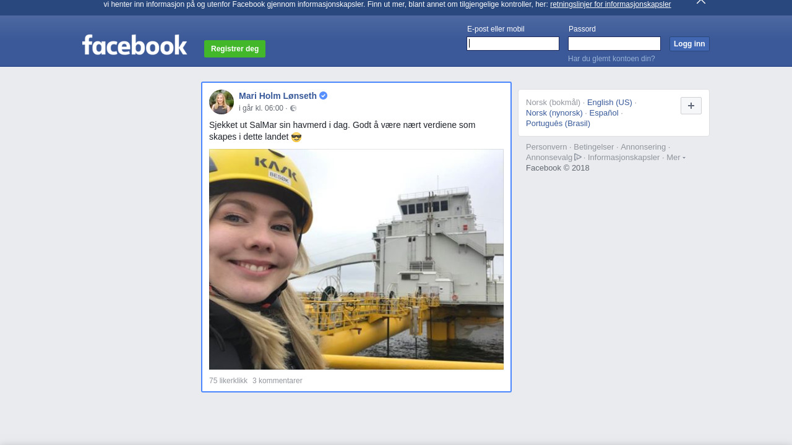Focus the E-post eller mobil field
Image resolution: width=792 pixels, height=445 pixels.
tap(513, 43)
